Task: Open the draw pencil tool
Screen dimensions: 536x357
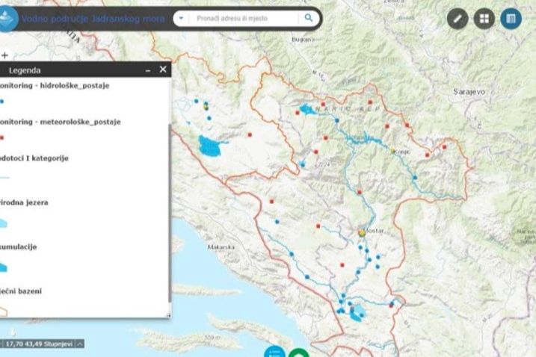Action: [x=458, y=19]
